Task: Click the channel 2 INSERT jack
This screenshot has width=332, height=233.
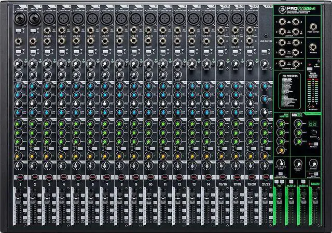Action: point(33,41)
